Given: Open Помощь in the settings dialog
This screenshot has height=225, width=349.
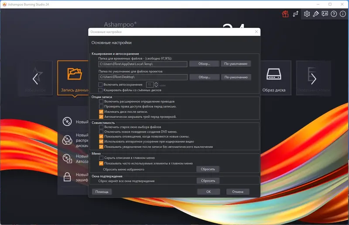Looking at the screenshot, I should pos(102,192).
